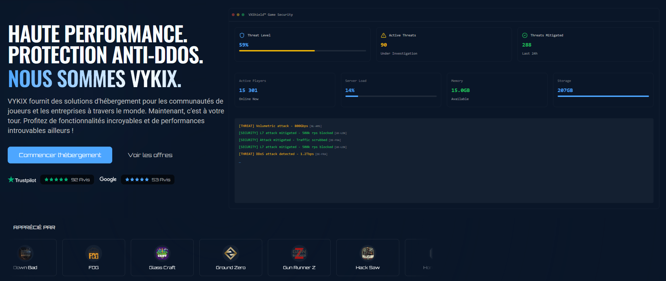Screen dimensions: 666x281
Task: Click the NOUS SOMMES VYKIX heading
Action: 94,78
